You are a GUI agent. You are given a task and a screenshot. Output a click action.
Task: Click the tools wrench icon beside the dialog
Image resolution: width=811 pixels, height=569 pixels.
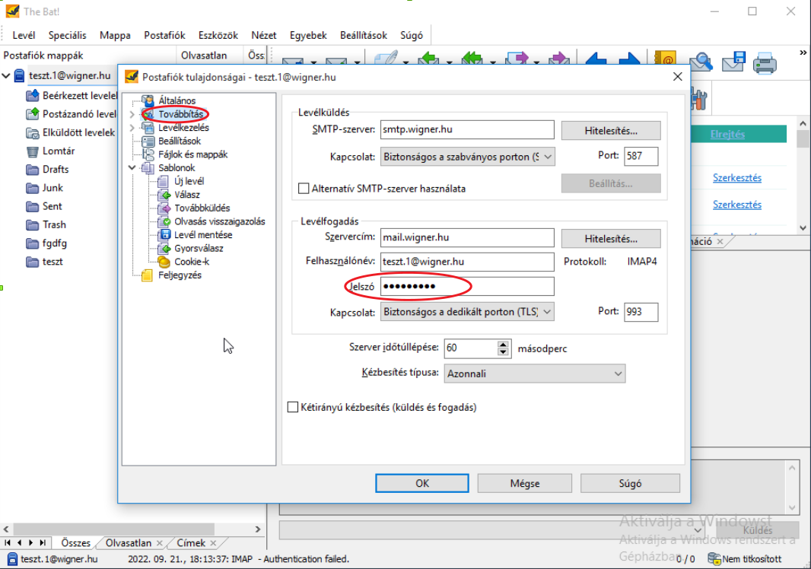698,98
